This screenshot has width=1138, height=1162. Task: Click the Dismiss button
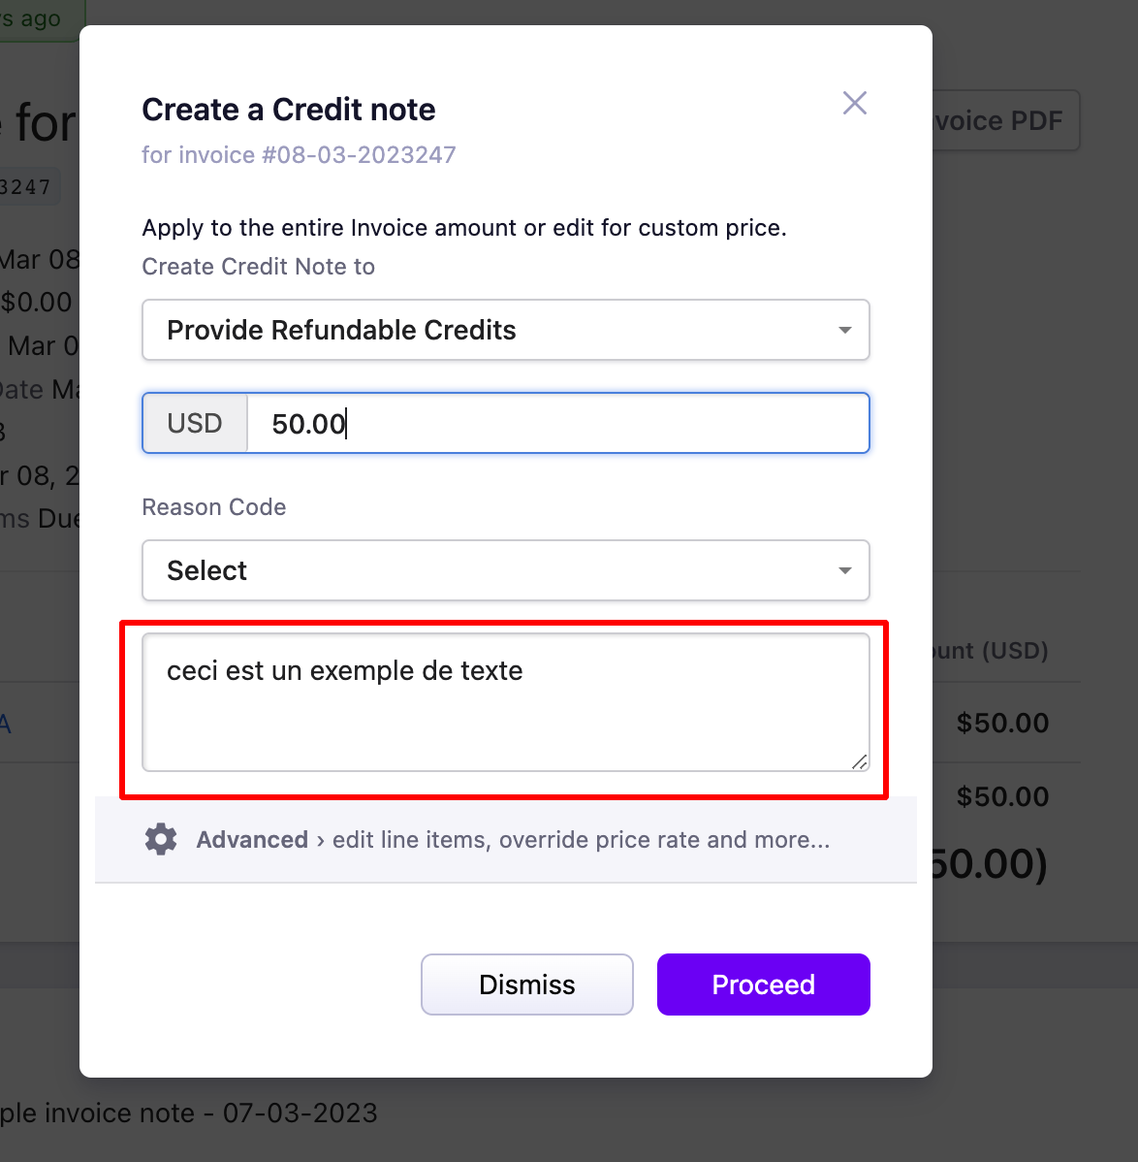pos(527,984)
